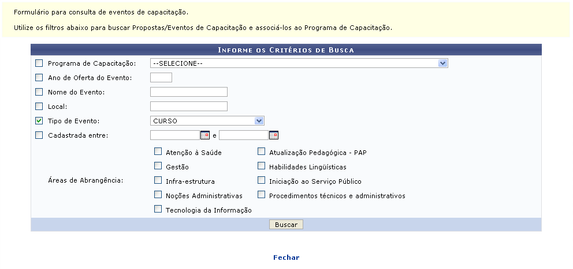Uncheck the Tipo de Evento checkbox
The width and height of the screenshot is (573, 269).
39,121
